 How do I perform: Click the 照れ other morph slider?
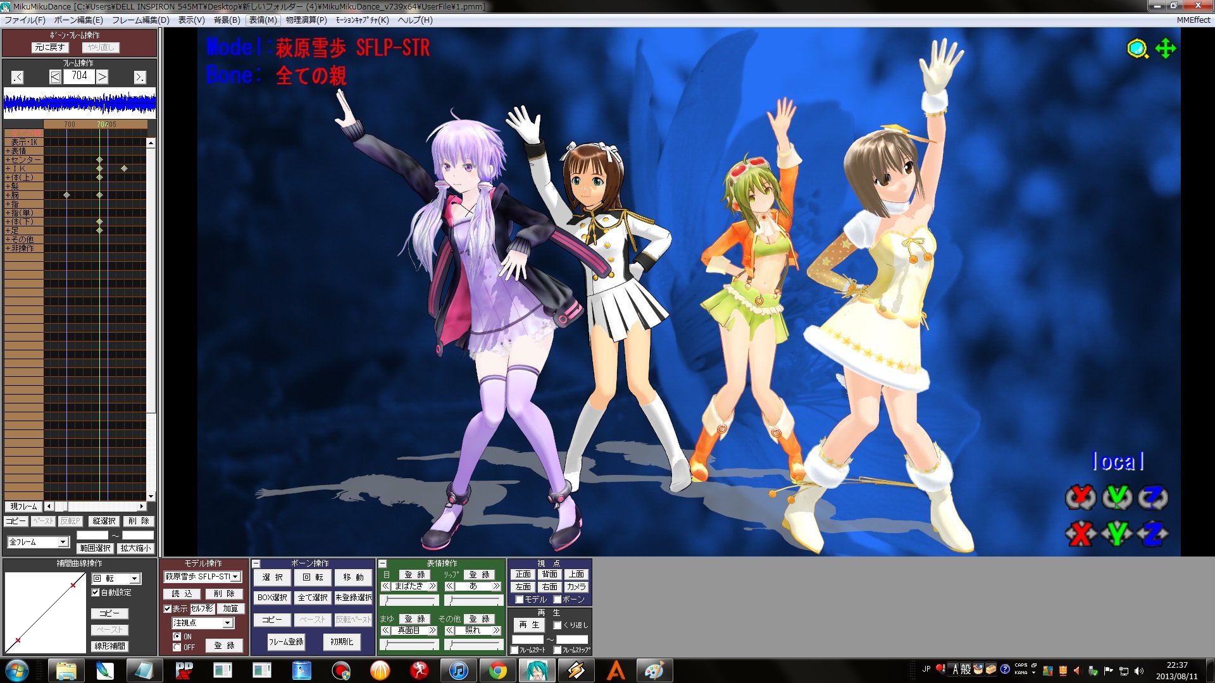point(473,644)
